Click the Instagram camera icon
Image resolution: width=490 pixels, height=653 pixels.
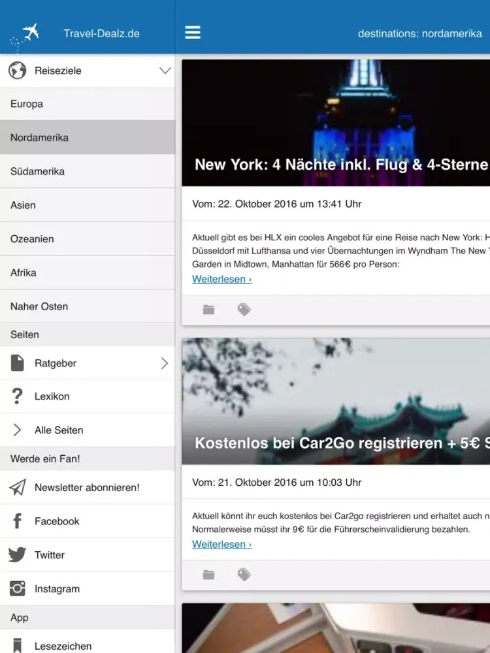pos(18,588)
